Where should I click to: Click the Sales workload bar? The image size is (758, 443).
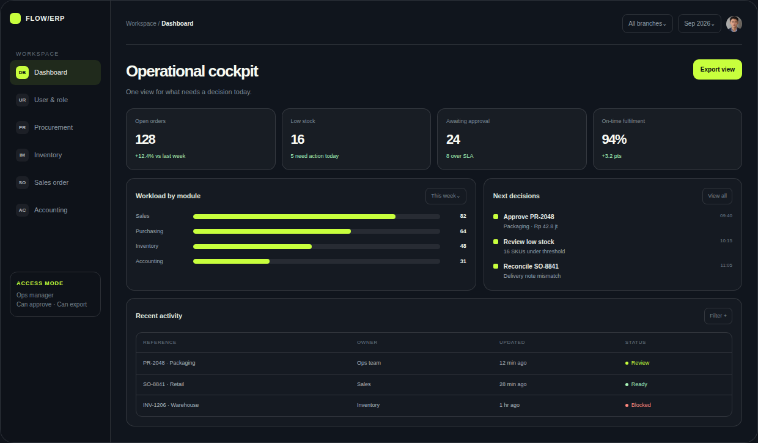[x=317, y=216]
